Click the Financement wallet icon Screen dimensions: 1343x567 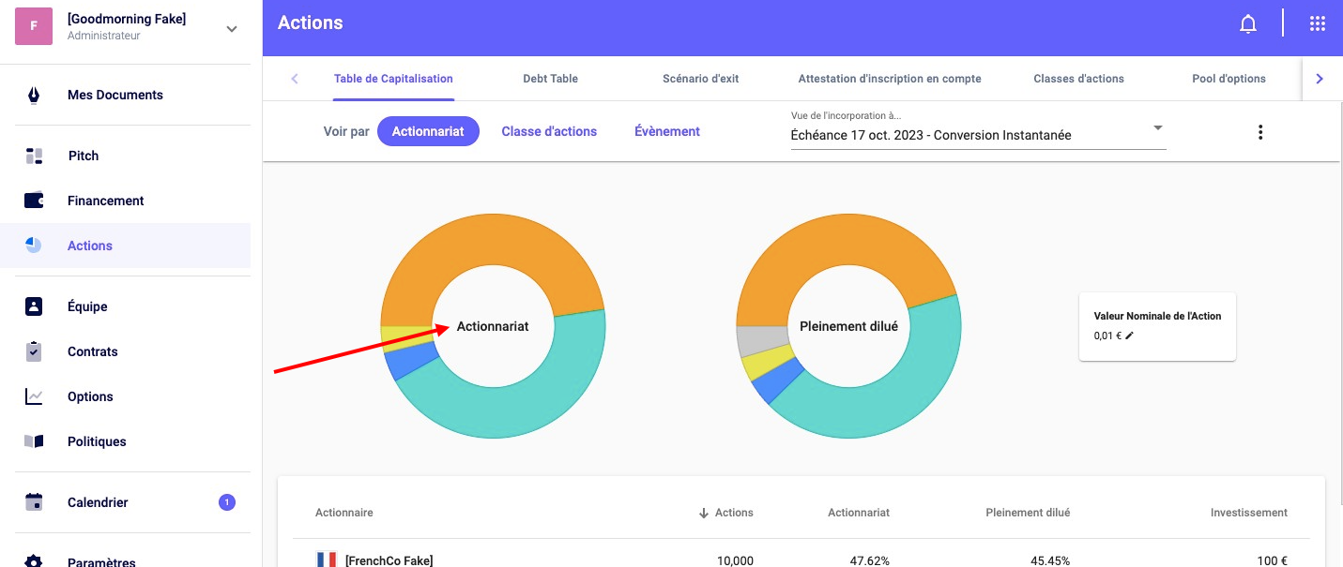click(34, 201)
